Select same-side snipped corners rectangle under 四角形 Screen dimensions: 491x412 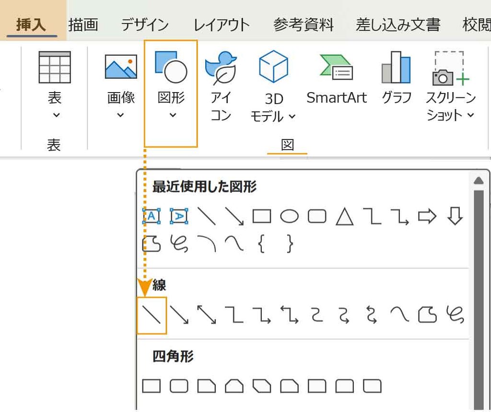[234, 386]
